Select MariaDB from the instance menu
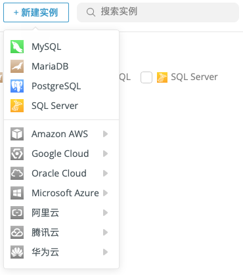This screenshot has width=243, height=275. pos(61,66)
